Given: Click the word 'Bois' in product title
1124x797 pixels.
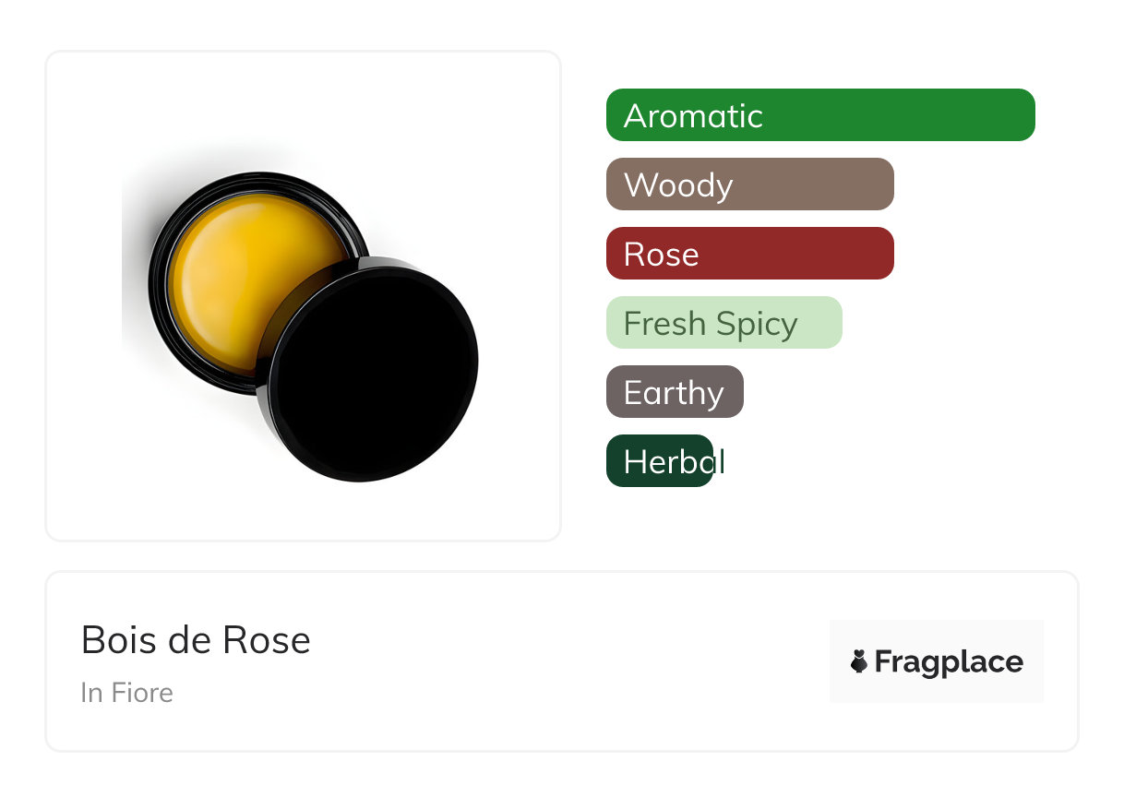Looking at the screenshot, I should (111, 640).
